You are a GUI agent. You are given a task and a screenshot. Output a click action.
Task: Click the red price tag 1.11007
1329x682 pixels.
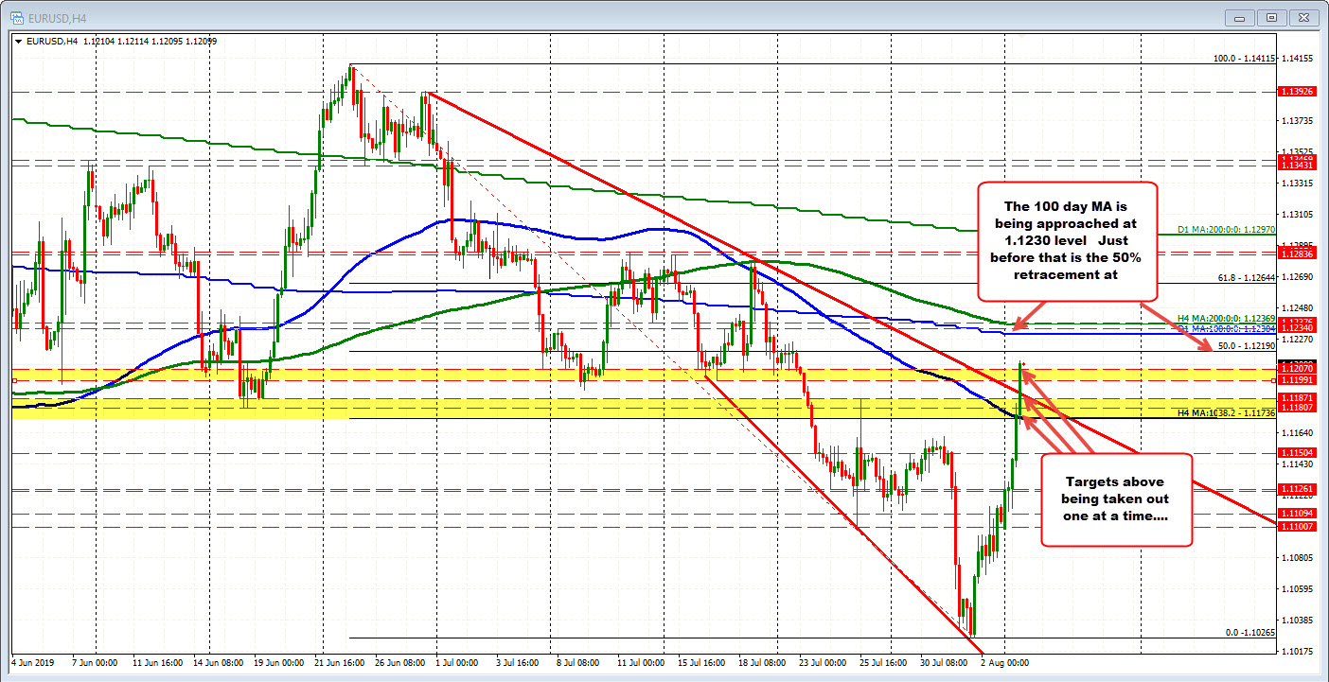pyautogui.click(x=1296, y=525)
